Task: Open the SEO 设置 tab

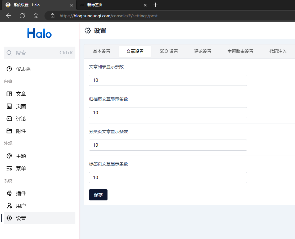Action: point(169,51)
